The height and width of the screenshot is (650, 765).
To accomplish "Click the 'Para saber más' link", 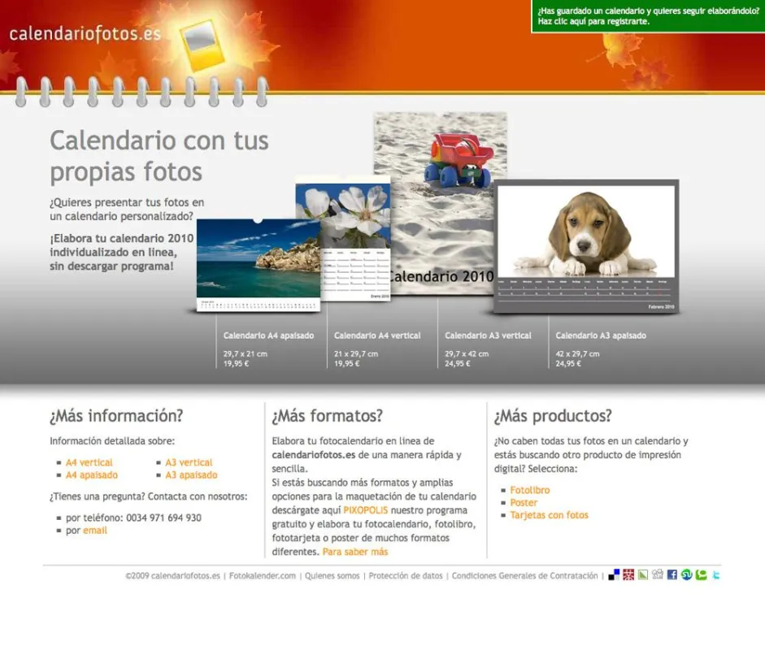I will tap(355, 552).
